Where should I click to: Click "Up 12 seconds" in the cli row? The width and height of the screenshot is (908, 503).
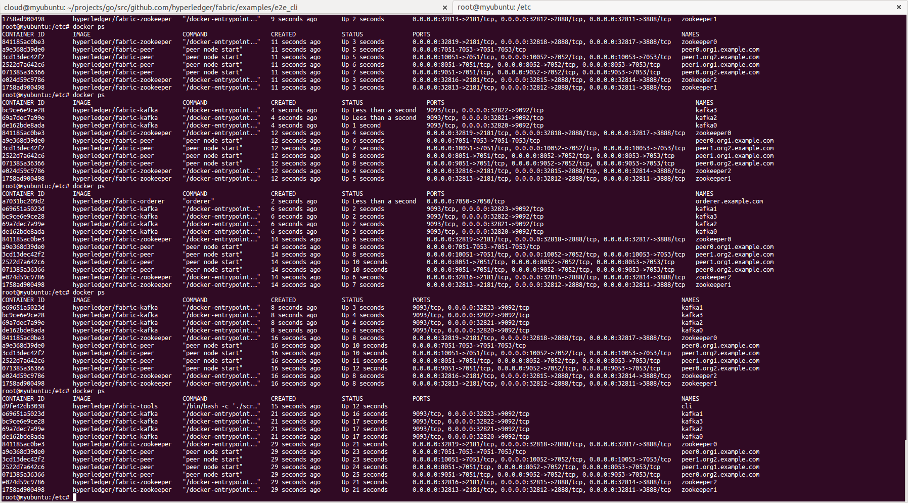pyautogui.click(x=365, y=406)
